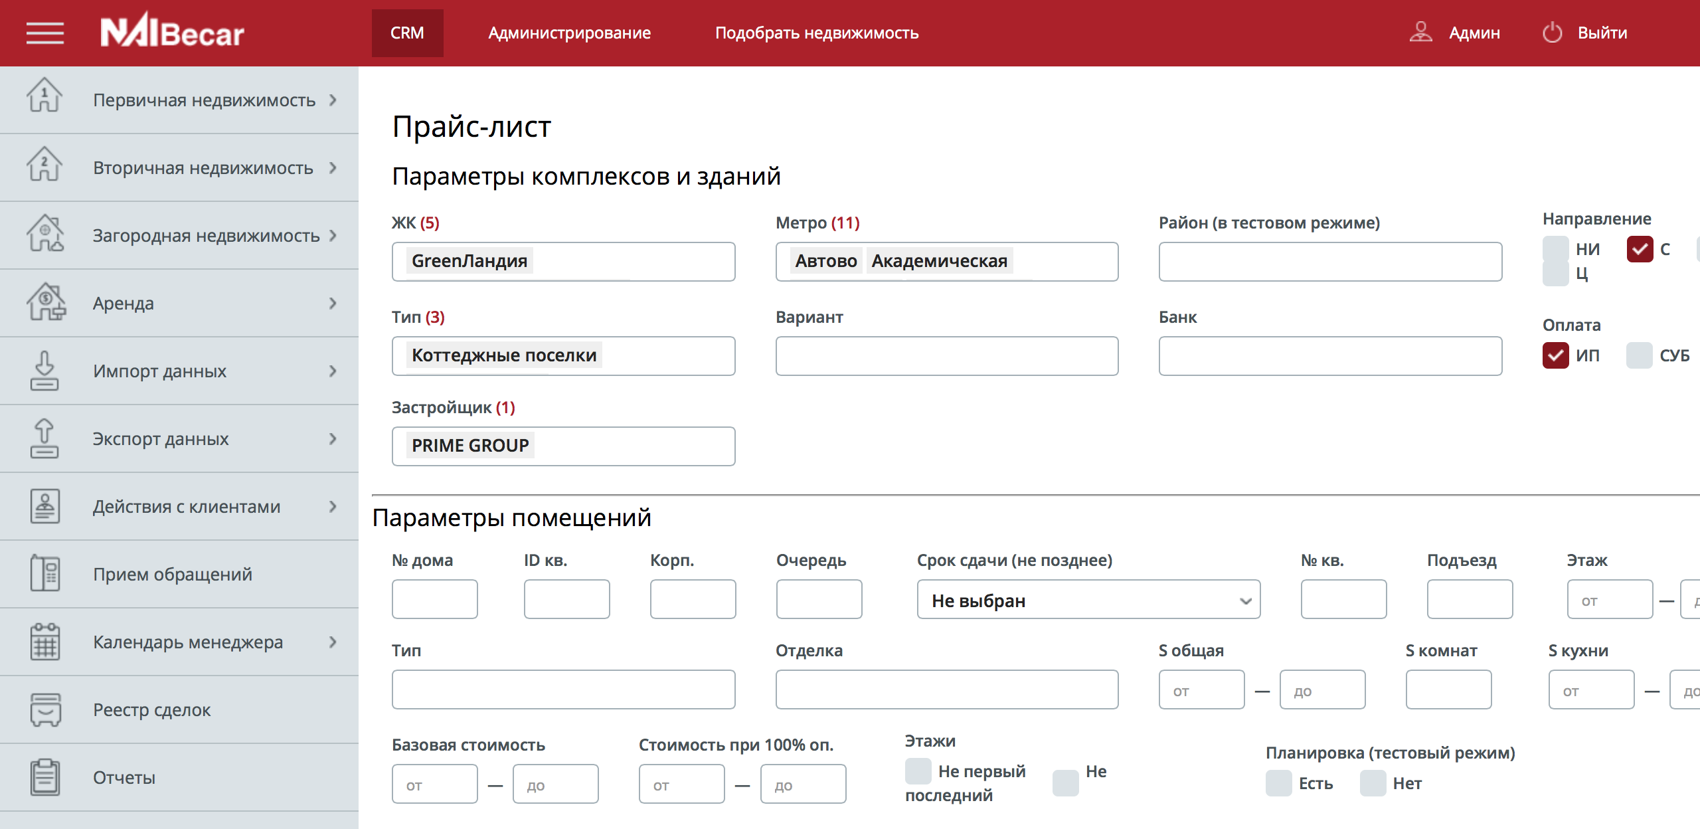Open Экспорт данных via its upload icon
Image resolution: width=1700 pixels, height=829 pixels.
click(x=44, y=438)
